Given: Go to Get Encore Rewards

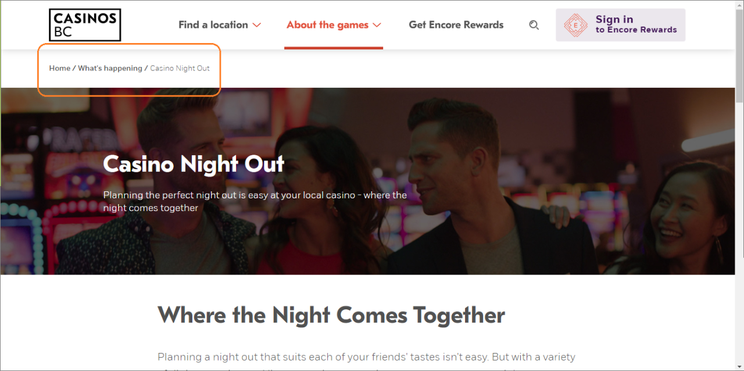Looking at the screenshot, I should click(456, 25).
